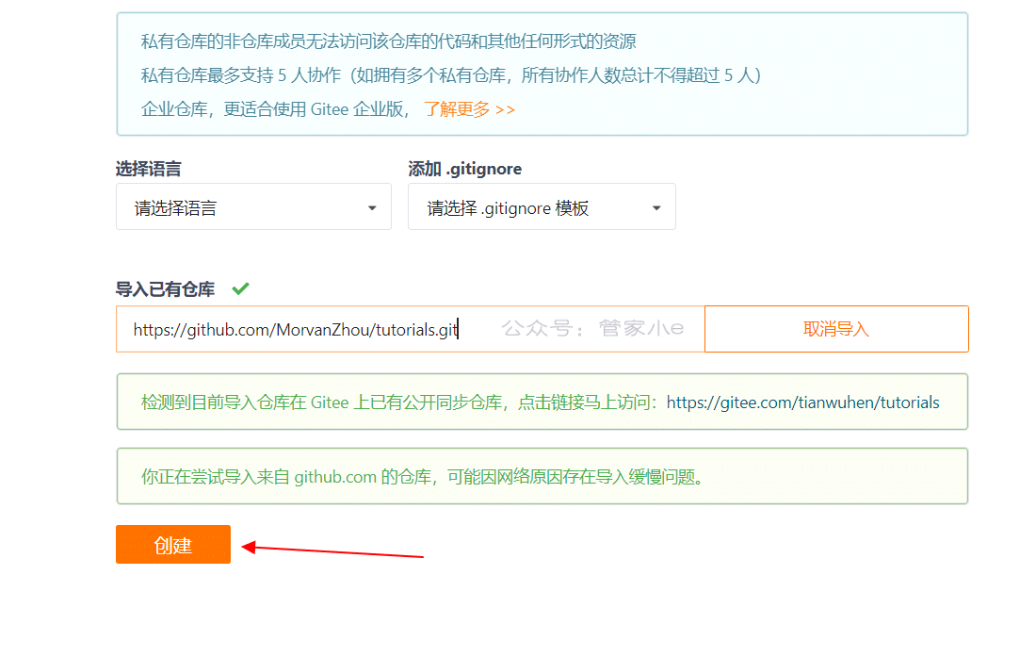The image size is (1036, 657).
Task: Click the 私有仓库最多支持 5 人协作 notice line
Action: 451,75
